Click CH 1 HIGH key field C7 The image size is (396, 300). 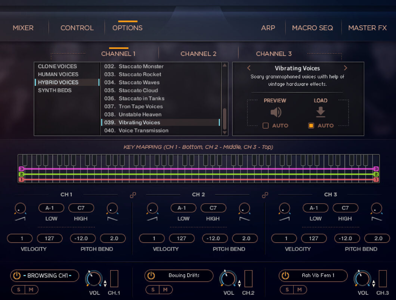pyautogui.click(x=81, y=208)
